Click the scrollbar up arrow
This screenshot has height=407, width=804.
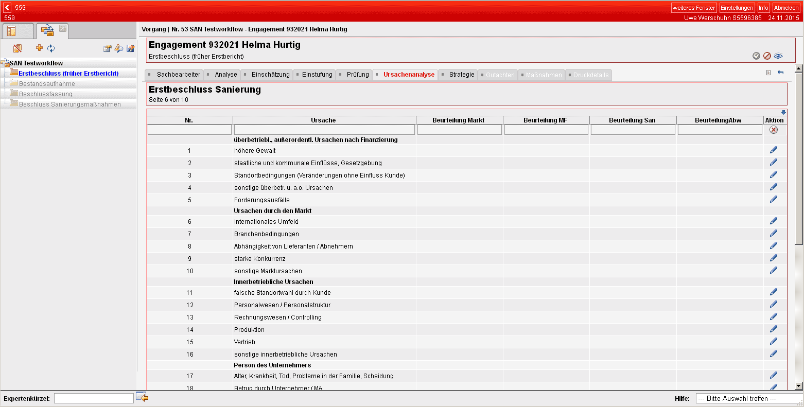[799, 68]
